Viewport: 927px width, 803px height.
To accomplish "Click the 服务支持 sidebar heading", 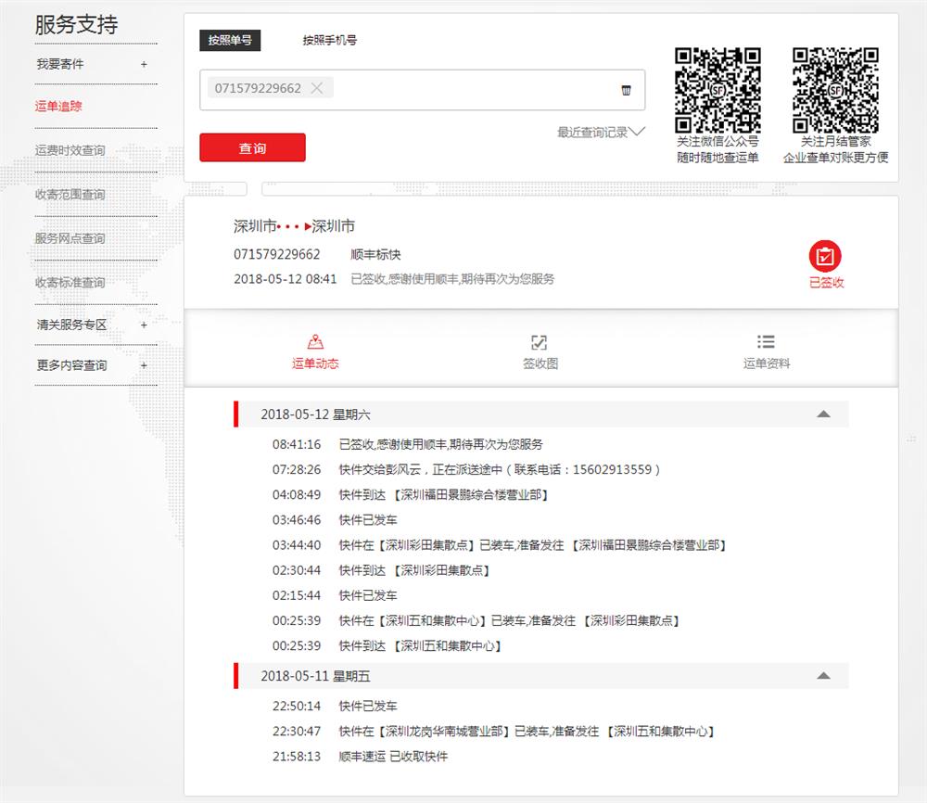I will click(x=76, y=24).
